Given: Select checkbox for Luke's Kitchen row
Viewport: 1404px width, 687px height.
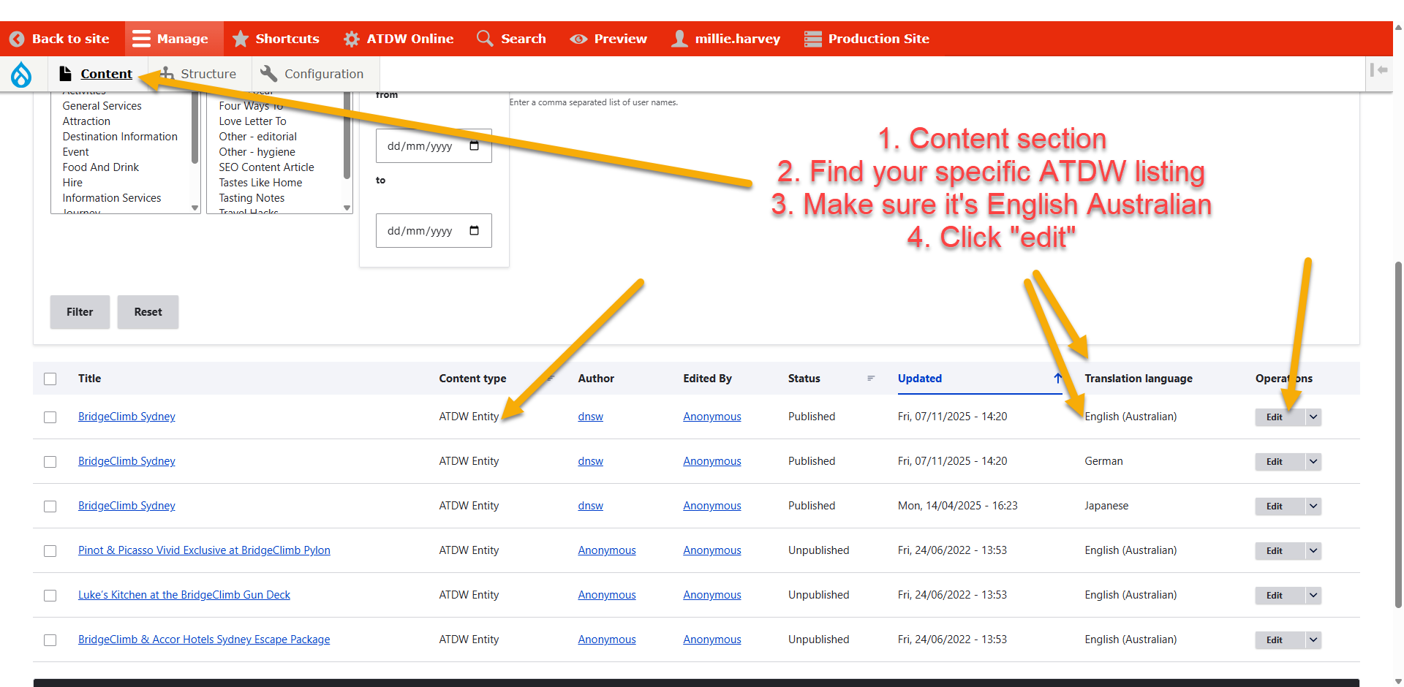Looking at the screenshot, I should [50, 596].
